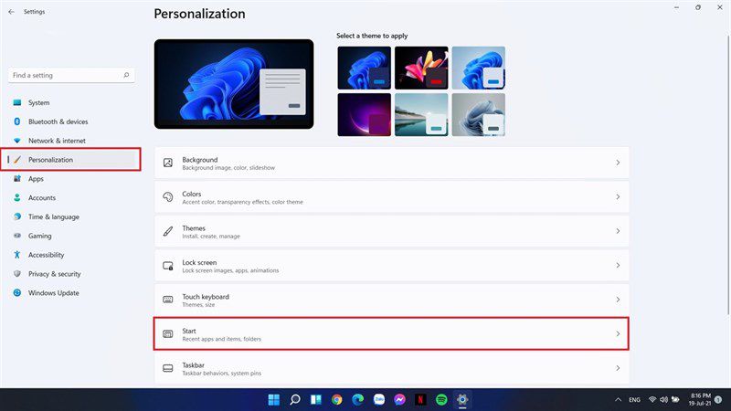Select Personalization in sidebar
This screenshot has width=731, height=411.
click(x=71, y=160)
